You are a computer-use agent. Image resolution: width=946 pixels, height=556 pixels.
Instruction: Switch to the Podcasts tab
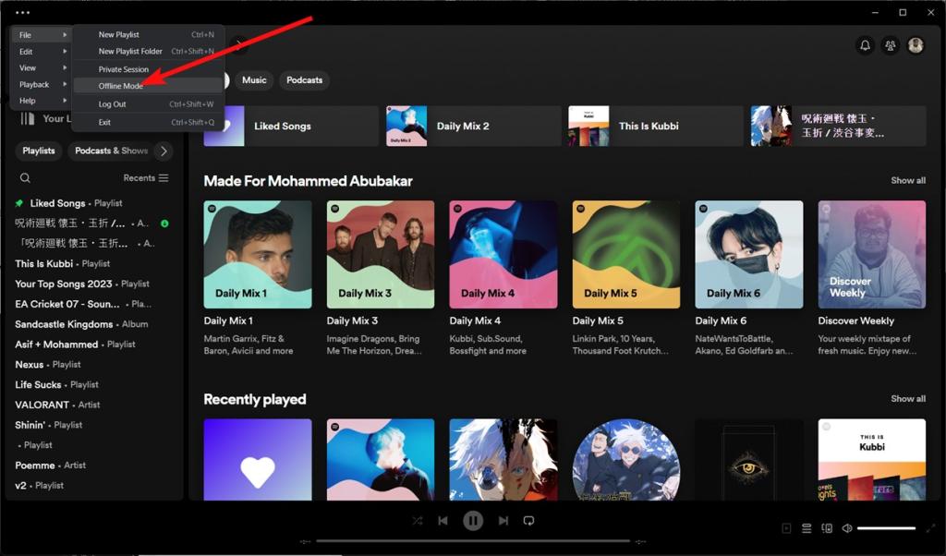[x=304, y=80]
